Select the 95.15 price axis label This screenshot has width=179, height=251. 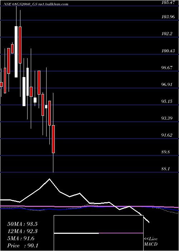[x=167, y=101]
